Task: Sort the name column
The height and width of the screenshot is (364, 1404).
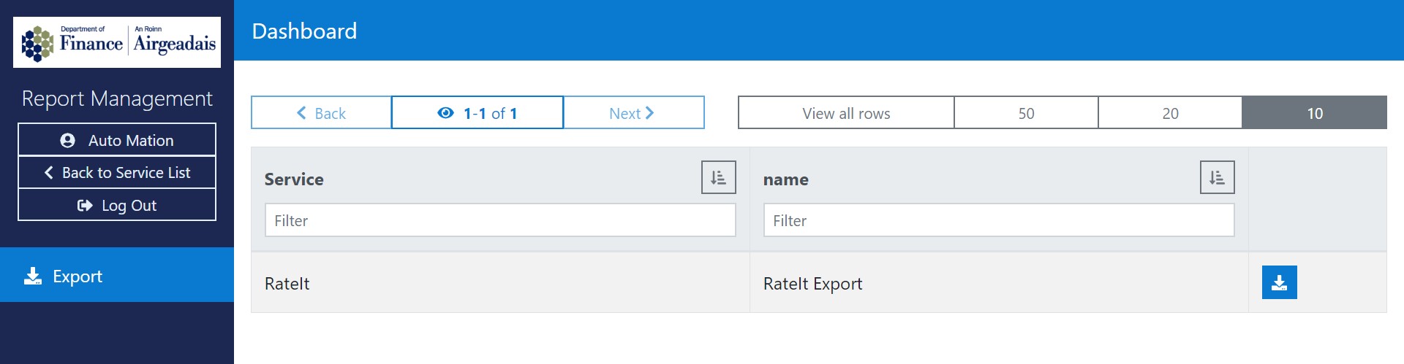Action: pos(1217,177)
